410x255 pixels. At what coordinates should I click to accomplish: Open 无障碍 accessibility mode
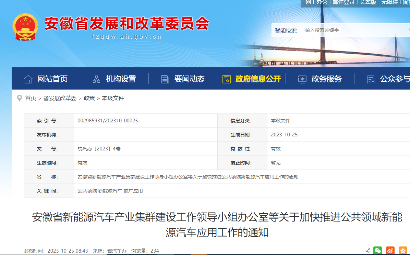tap(390, 2)
